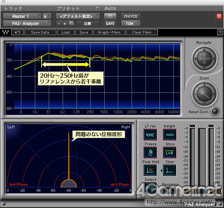Click the プリセット section header label
Screen dimensions: 224x208
pos(68,9)
